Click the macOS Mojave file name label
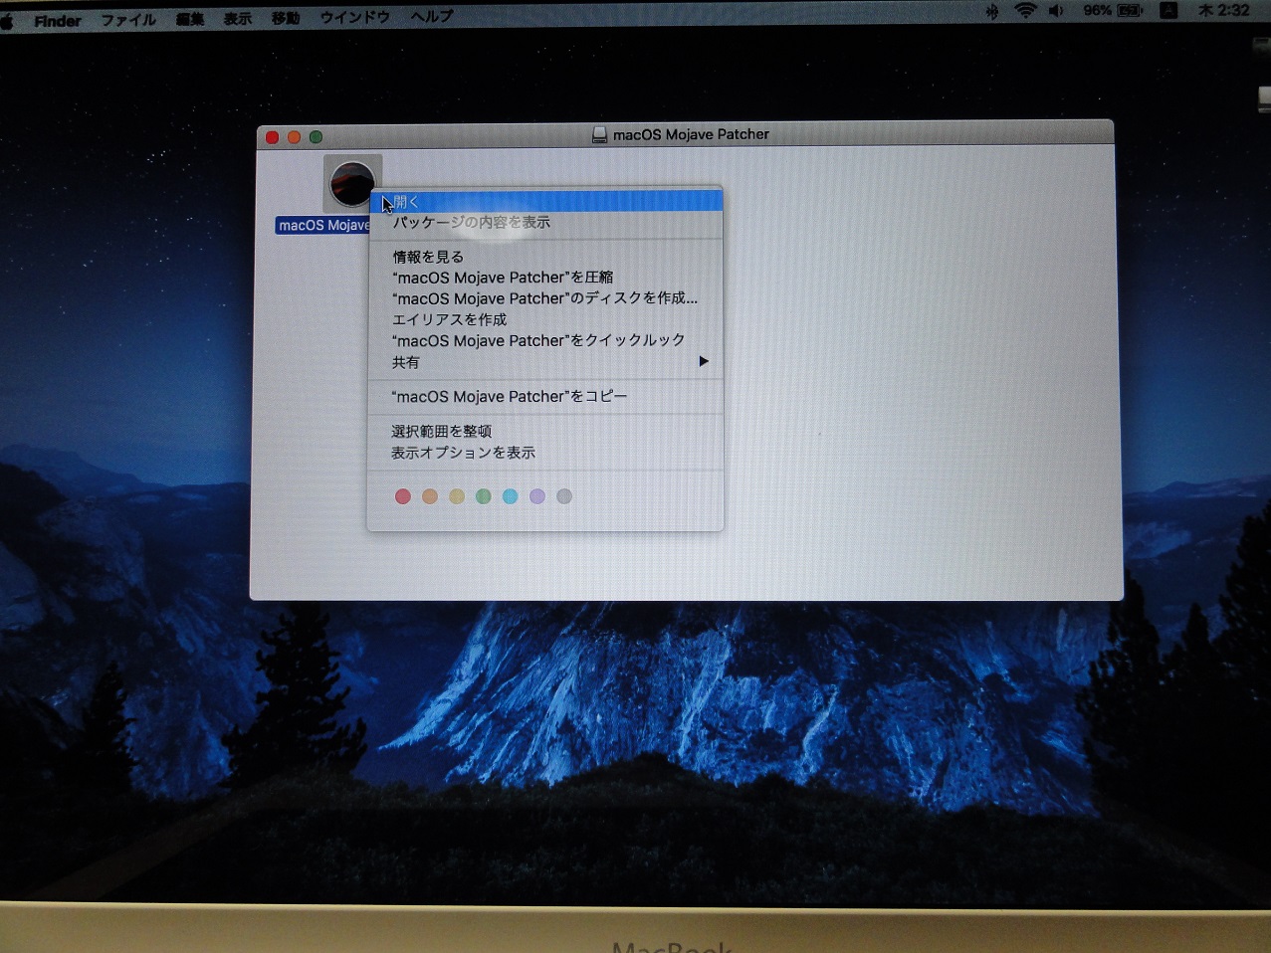Image resolution: width=1271 pixels, height=953 pixels. (x=322, y=226)
